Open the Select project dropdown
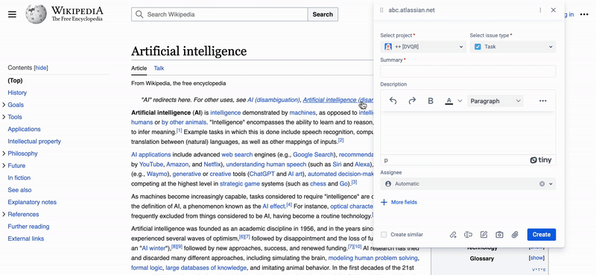 pyautogui.click(x=423, y=47)
